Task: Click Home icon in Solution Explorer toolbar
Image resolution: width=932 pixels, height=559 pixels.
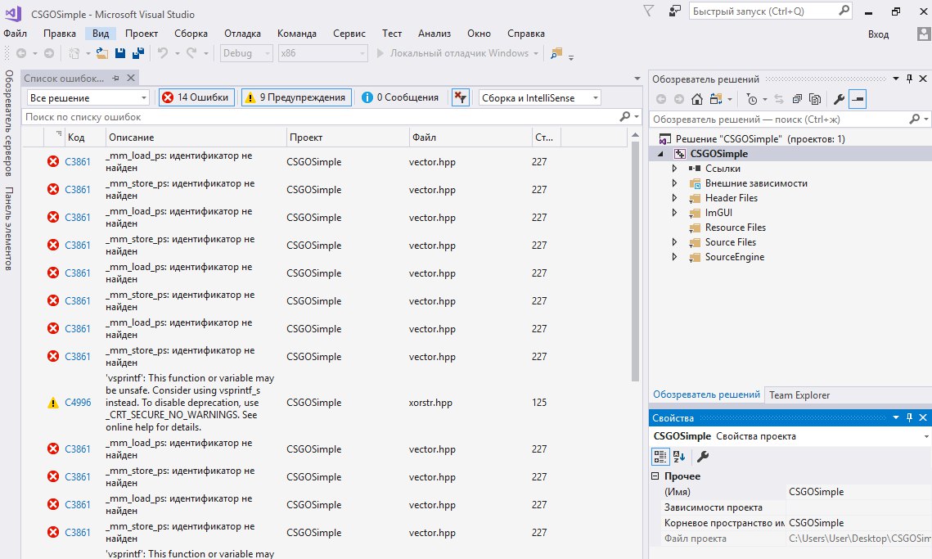Action: pyautogui.click(x=697, y=99)
